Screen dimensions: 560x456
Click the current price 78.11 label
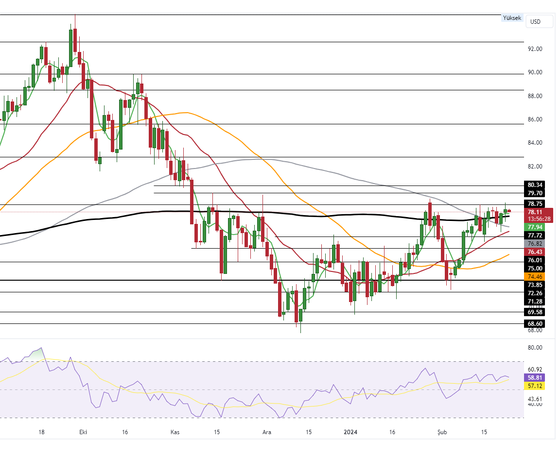tap(535, 212)
